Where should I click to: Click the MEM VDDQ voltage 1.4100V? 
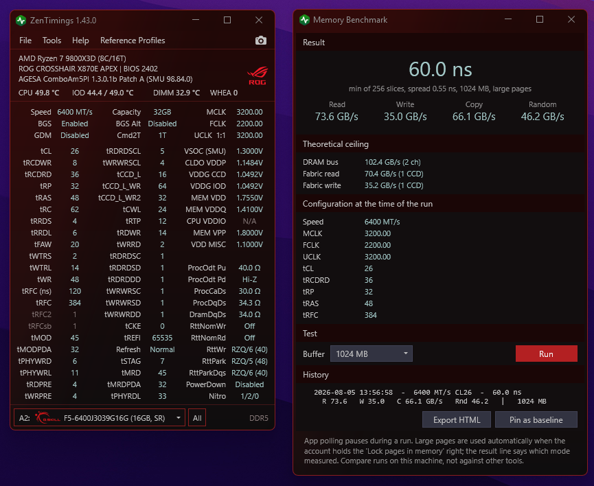249,209
